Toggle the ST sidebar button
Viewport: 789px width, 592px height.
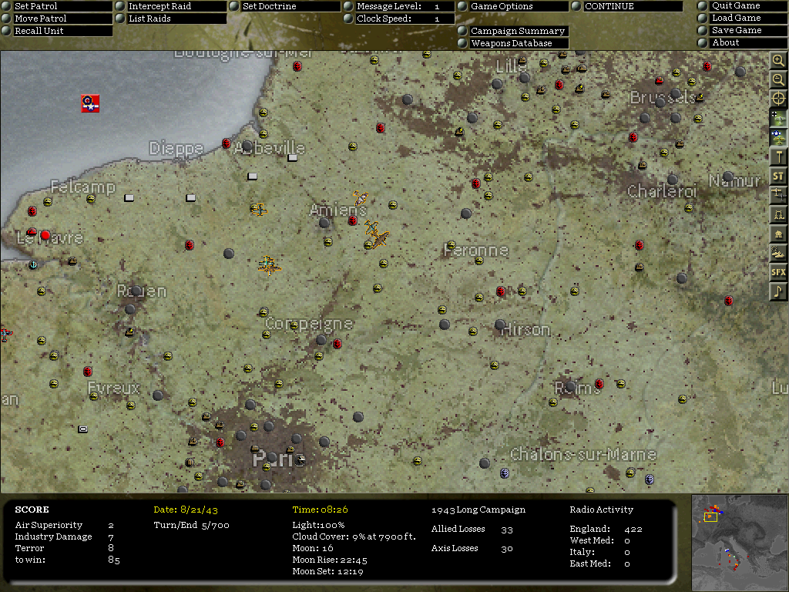778,177
